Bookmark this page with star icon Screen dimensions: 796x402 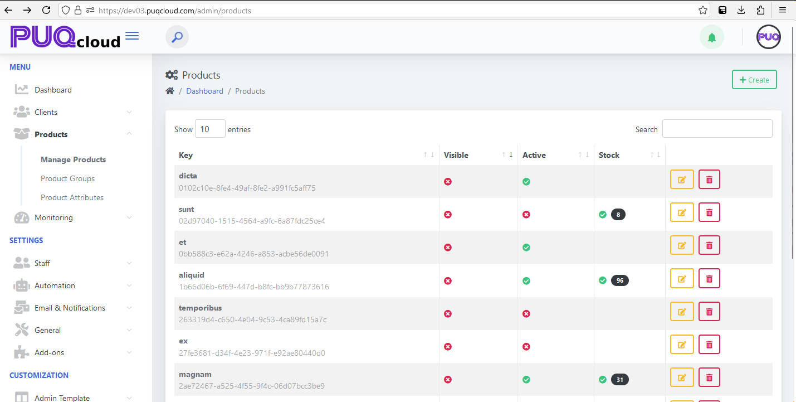tap(703, 10)
